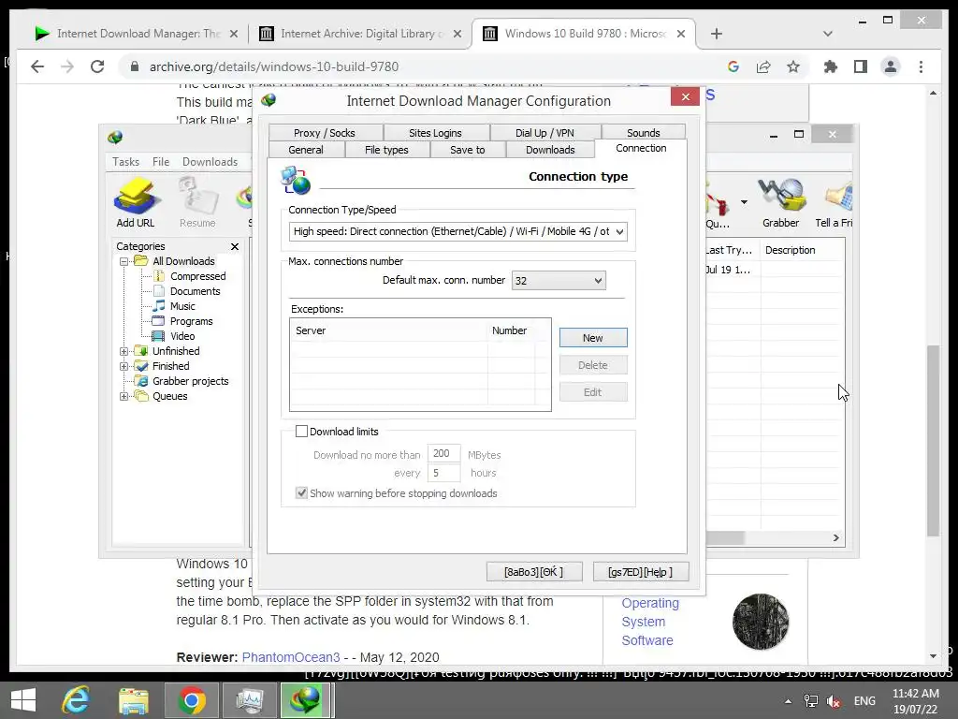Switch to the Internet Download Manager browser tab
The height and width of the screenshot is (719, 958).
tap(136, 34)
